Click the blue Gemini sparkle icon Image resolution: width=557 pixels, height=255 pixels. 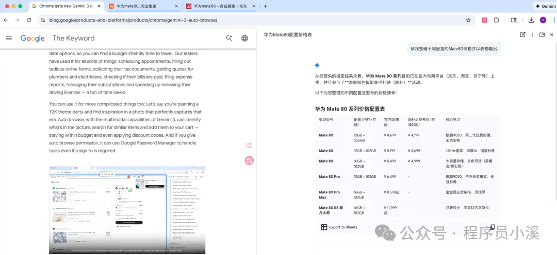tap(317, 65)
